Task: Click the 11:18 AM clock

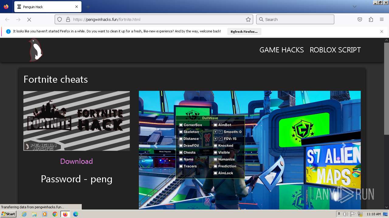Action: pos(374,214)
